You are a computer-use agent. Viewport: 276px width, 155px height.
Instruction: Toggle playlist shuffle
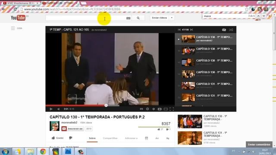pyautogui.click(x=231, y=30)
